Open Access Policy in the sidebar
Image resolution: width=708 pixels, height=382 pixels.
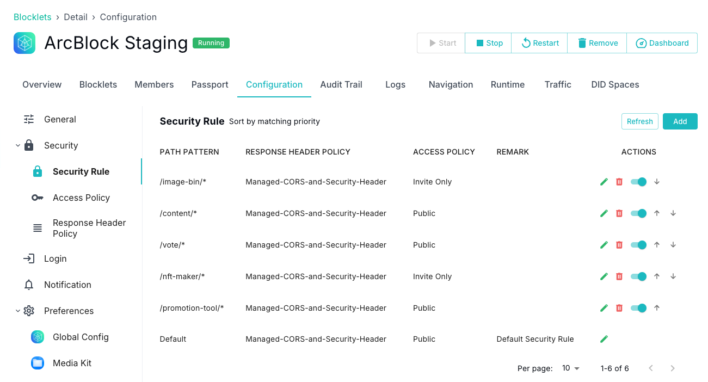pos(81,198)
